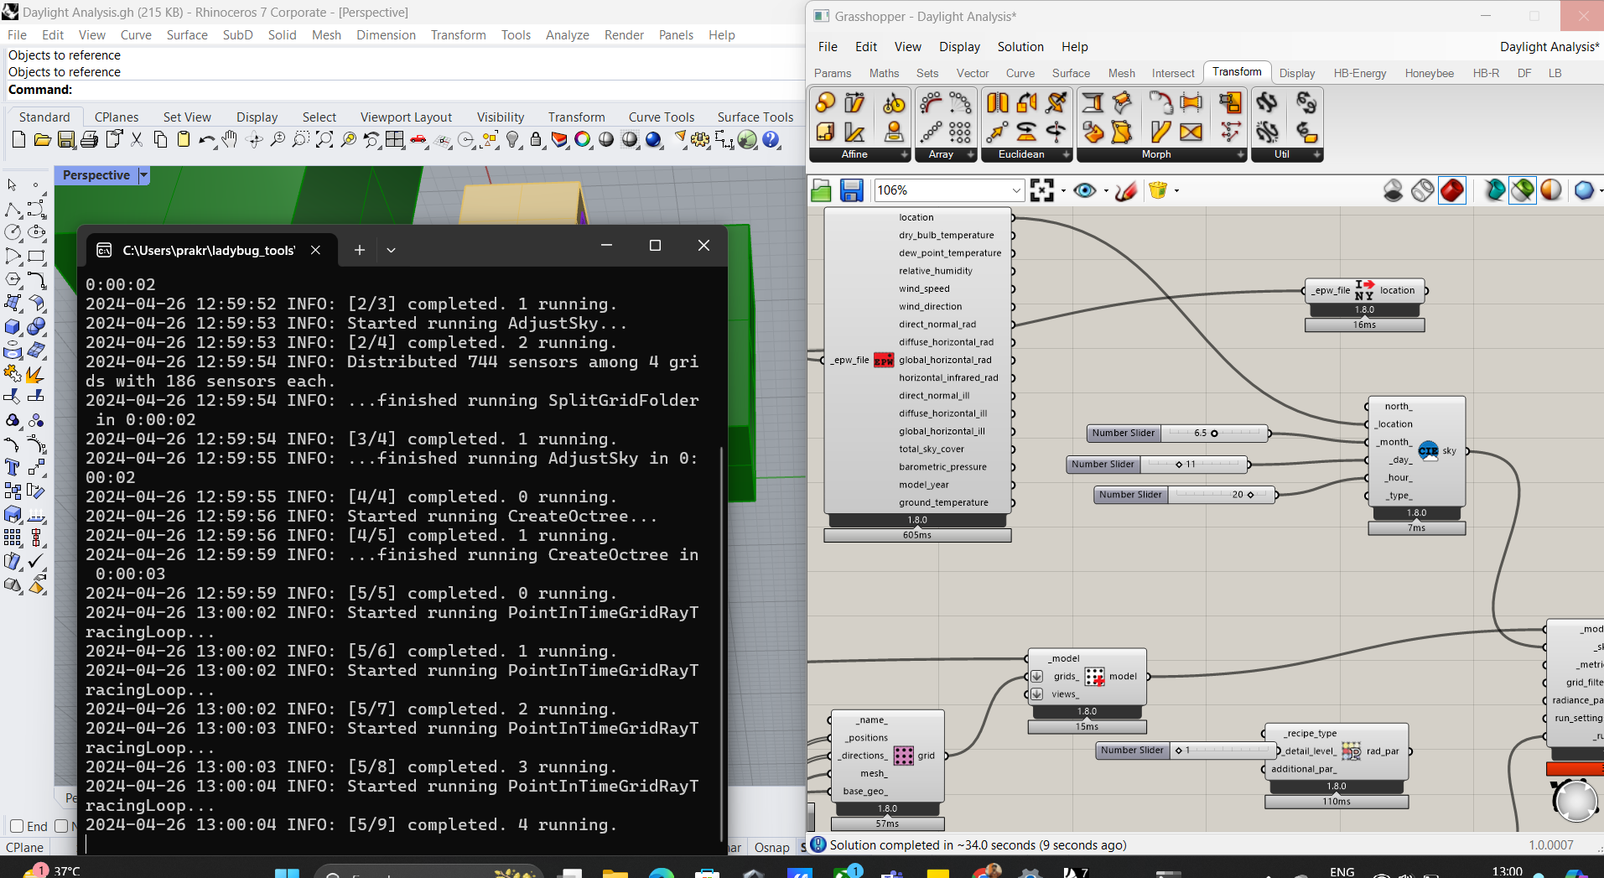Open a file from the Grasshopper canvas toolbar
This screenshot has height=878, width=1604.
(820, 190)
